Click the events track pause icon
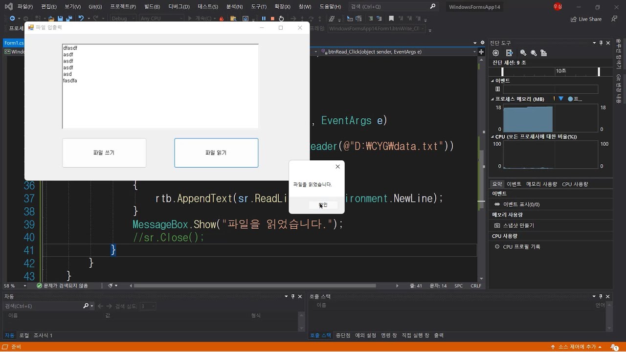The height and width of the screenshot is (352, 626). (498, 89)
